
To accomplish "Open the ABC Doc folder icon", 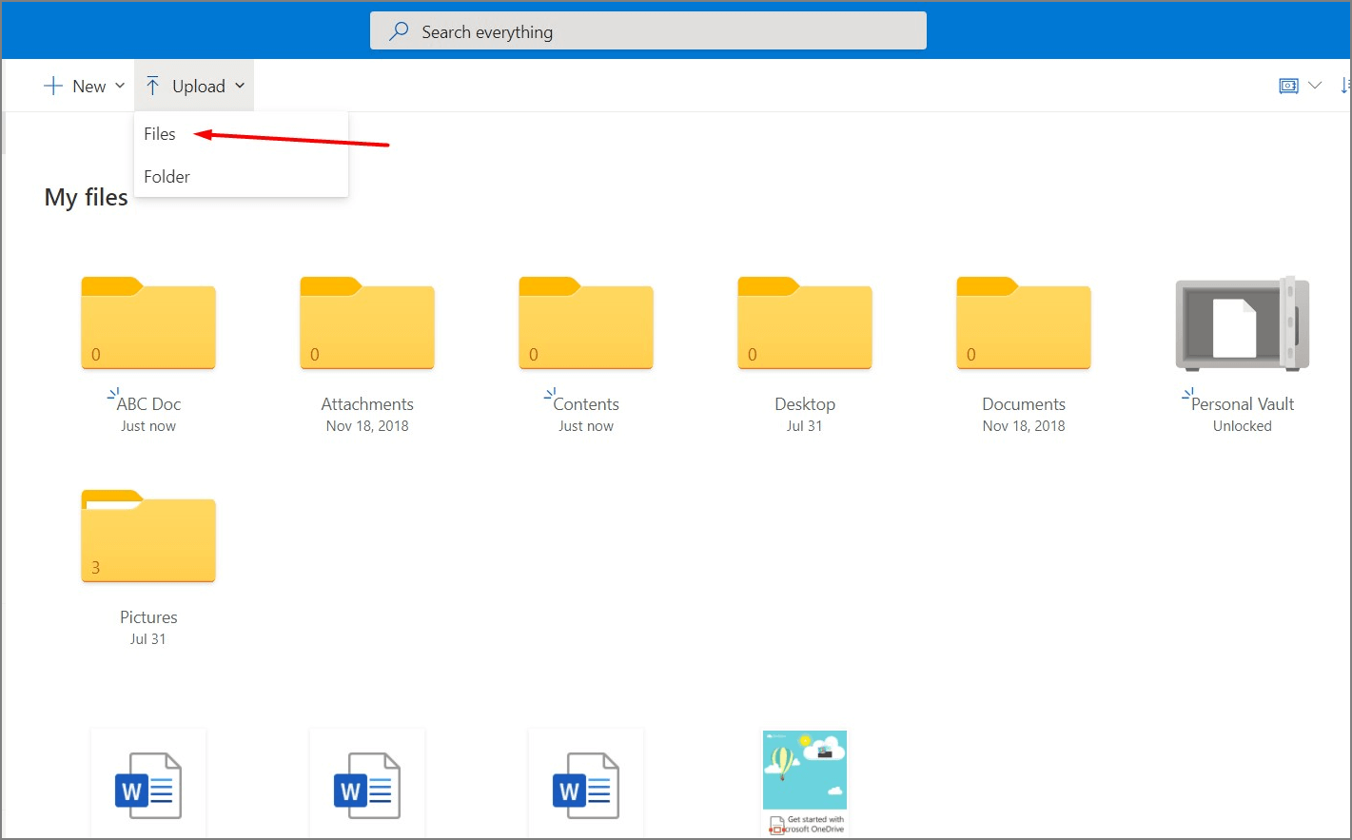I will pos(147,323).
